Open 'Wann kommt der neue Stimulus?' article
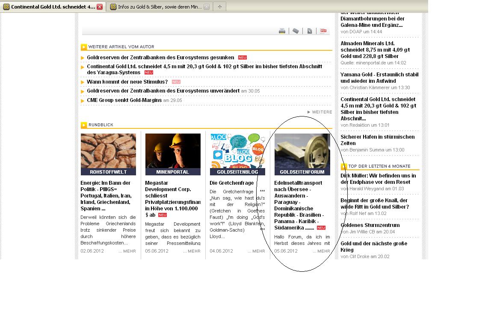Image resolution: width=491 pixels, height=314 pixels. [127, 82]
